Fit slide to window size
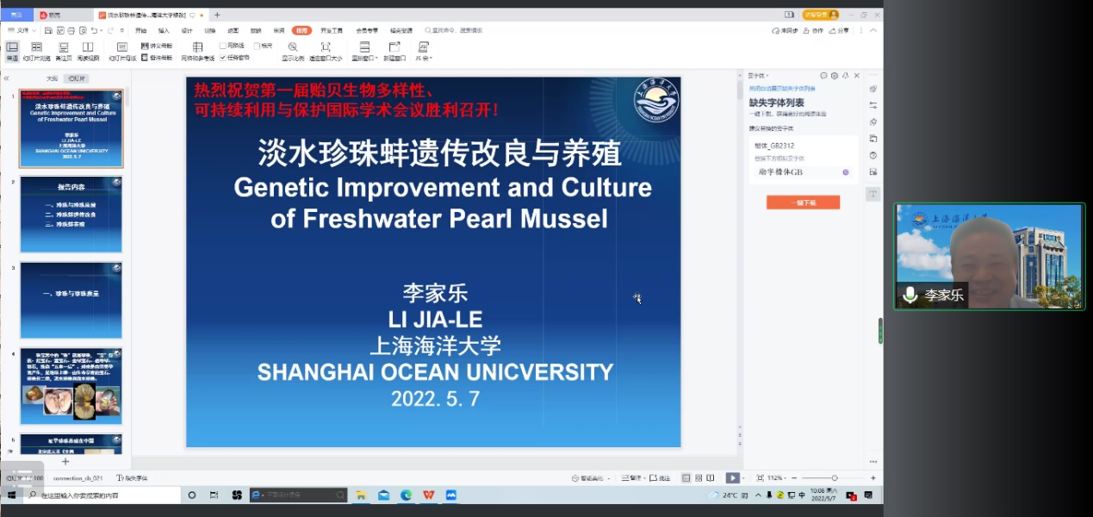Viewport: 1093px width, 517px height. click(x=326, y=51)
